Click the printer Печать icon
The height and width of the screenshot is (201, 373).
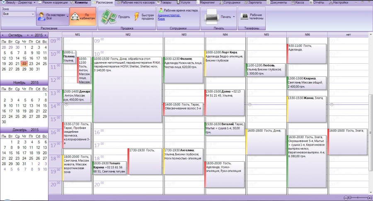(x=211, y=16)
